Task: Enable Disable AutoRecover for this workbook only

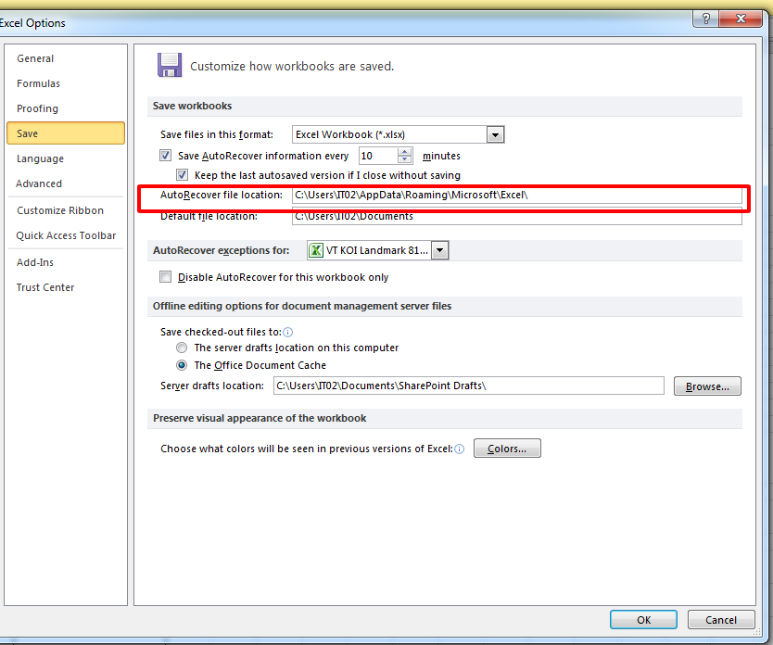Action: [165, 277]
